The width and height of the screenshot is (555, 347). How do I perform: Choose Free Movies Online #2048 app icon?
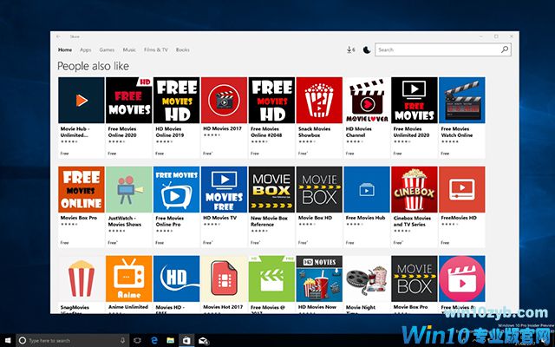pyautogui.click(x=271, y=101)
